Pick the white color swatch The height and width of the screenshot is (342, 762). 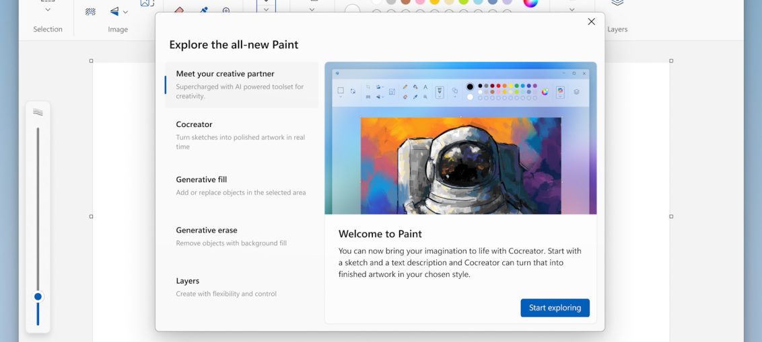click(377, 1)
